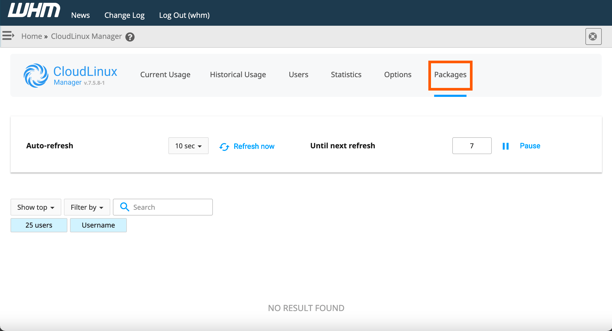
Task: Click the pause bars icon
Action: [505, 146]
